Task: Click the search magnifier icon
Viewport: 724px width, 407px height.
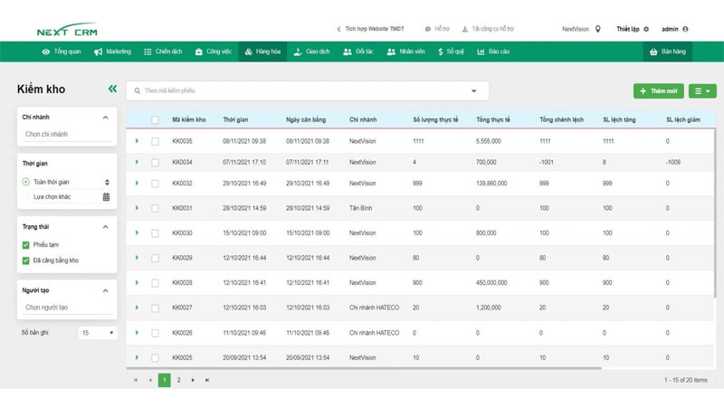Action: [x=138, y=91]
